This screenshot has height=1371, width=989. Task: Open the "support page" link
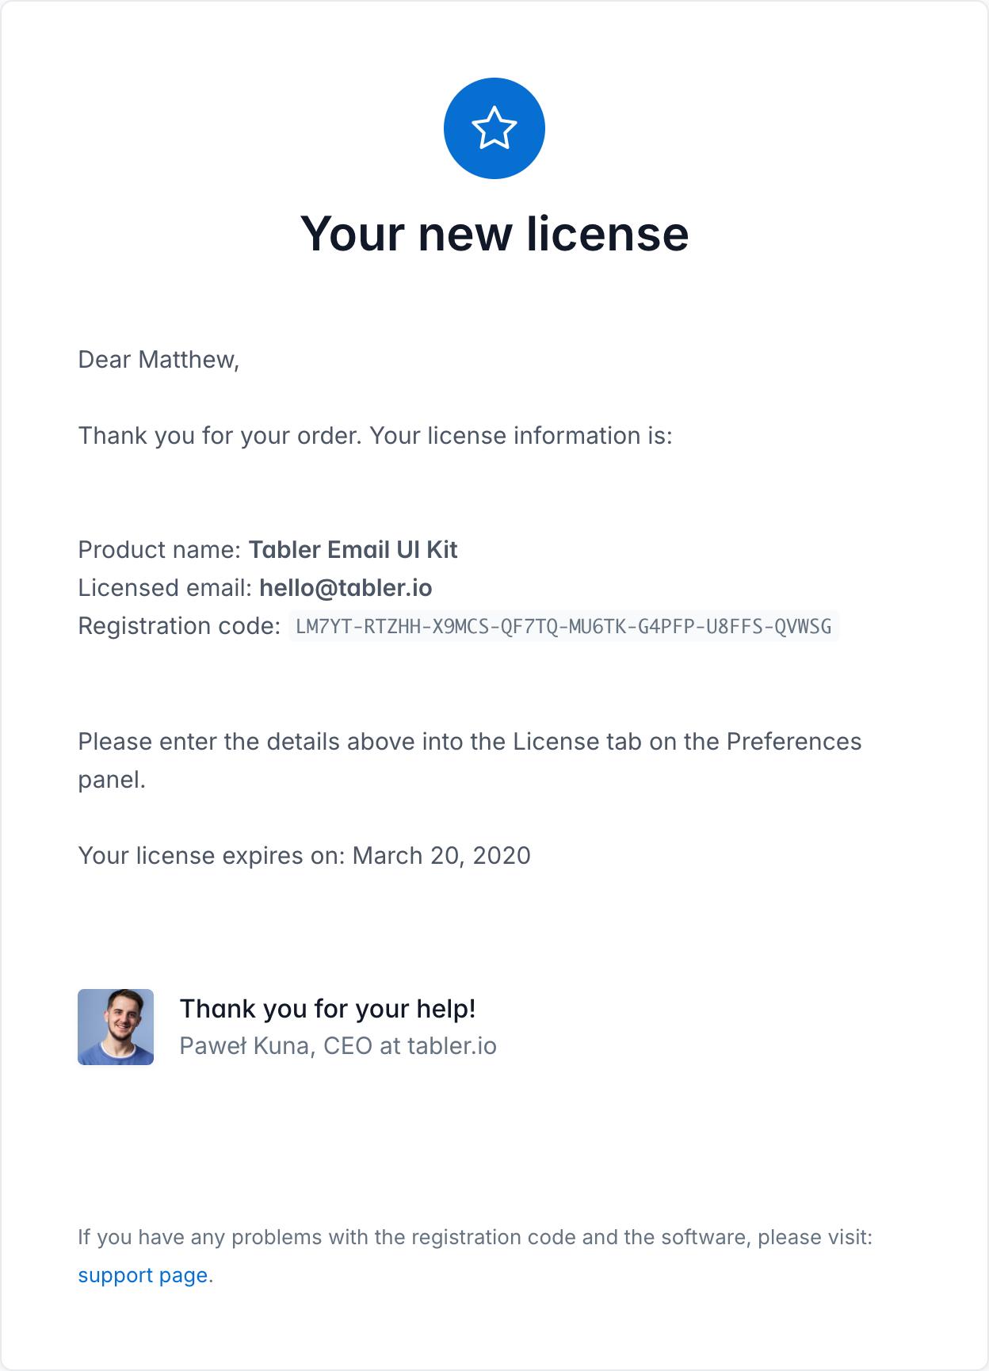(x=143, y=1275)
